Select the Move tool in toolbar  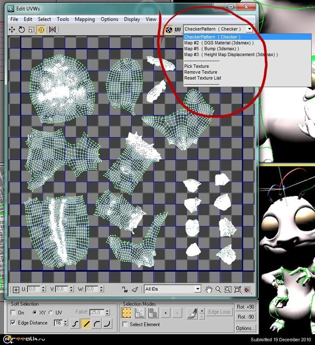point(12,29)
